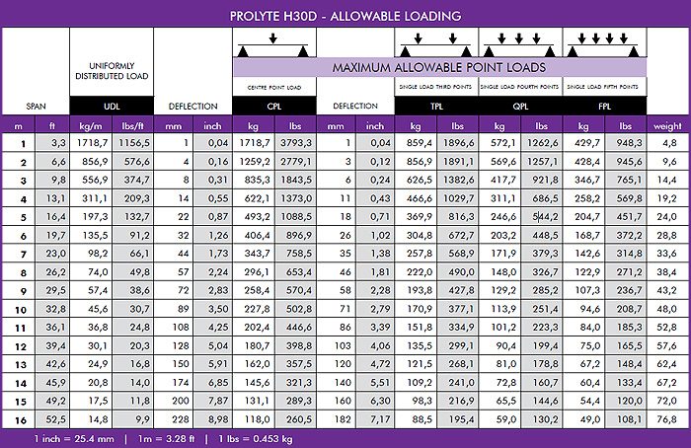Select the QPL header label
Image resolution: width=691 pixels, height=448 pixels.
point(519,106)
